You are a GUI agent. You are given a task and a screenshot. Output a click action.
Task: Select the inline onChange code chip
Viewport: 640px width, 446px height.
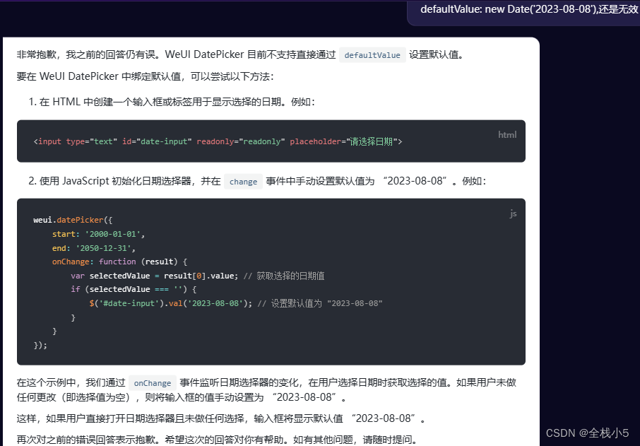coord(152,382)
